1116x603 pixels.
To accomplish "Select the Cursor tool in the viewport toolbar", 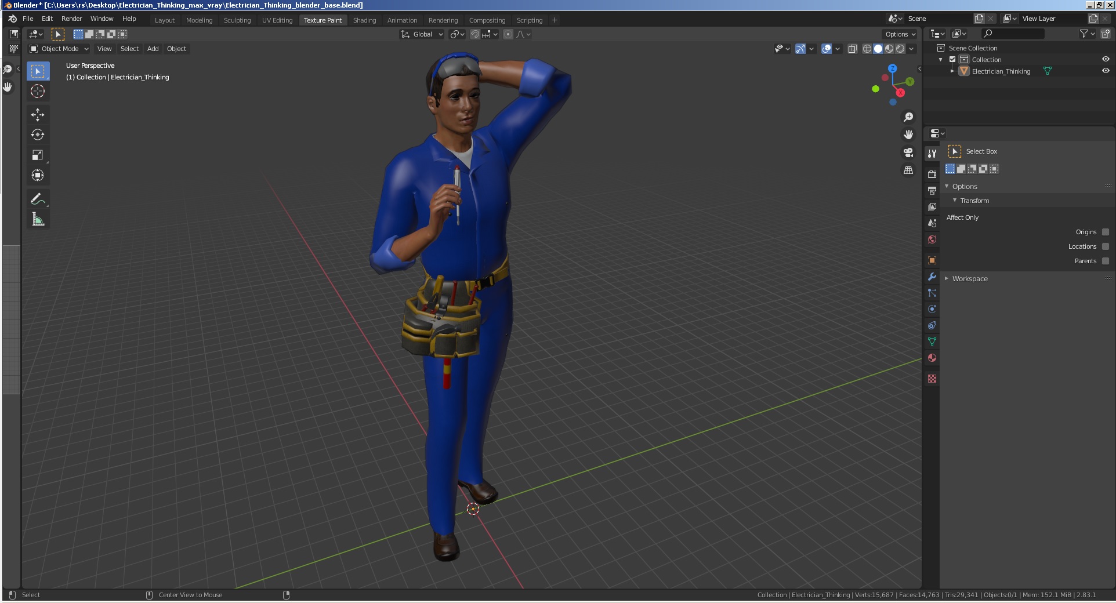I will click(38, 91).
